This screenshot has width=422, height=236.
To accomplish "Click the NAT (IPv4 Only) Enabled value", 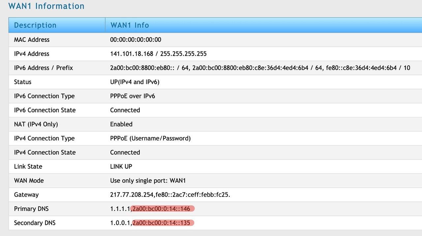I will pos(121,124).
